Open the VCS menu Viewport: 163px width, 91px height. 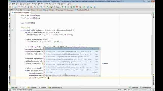click(x=59, y=4)
